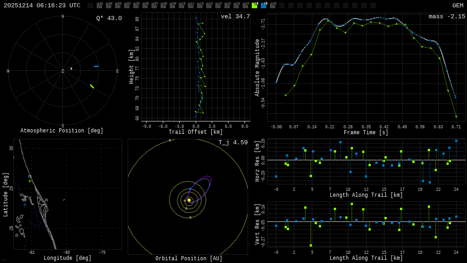The height and width of the screenshot is (263, 467).
Task: Click the gray station 01 indicator box
Action: tap(99, 5)
